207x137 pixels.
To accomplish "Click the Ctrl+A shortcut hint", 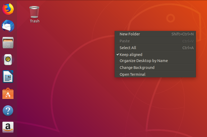I will point(188,48).
